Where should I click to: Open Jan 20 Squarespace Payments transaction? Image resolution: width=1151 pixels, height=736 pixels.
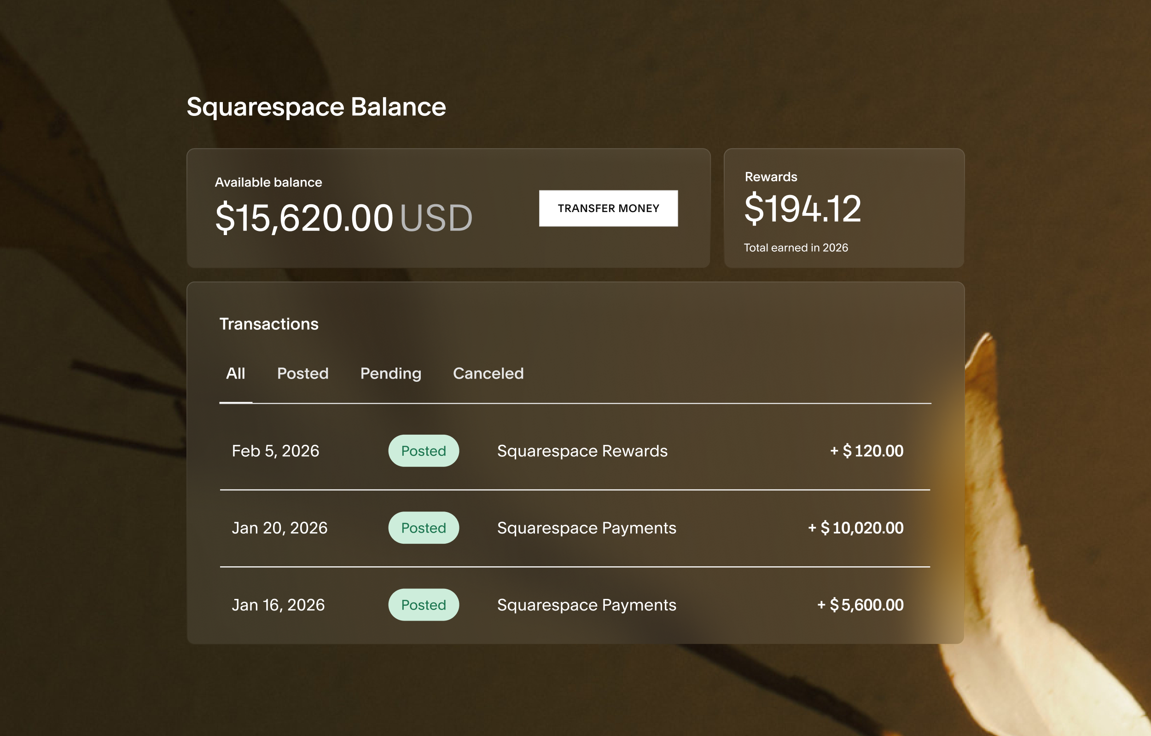pyautogui.click(x=586, y=528)
